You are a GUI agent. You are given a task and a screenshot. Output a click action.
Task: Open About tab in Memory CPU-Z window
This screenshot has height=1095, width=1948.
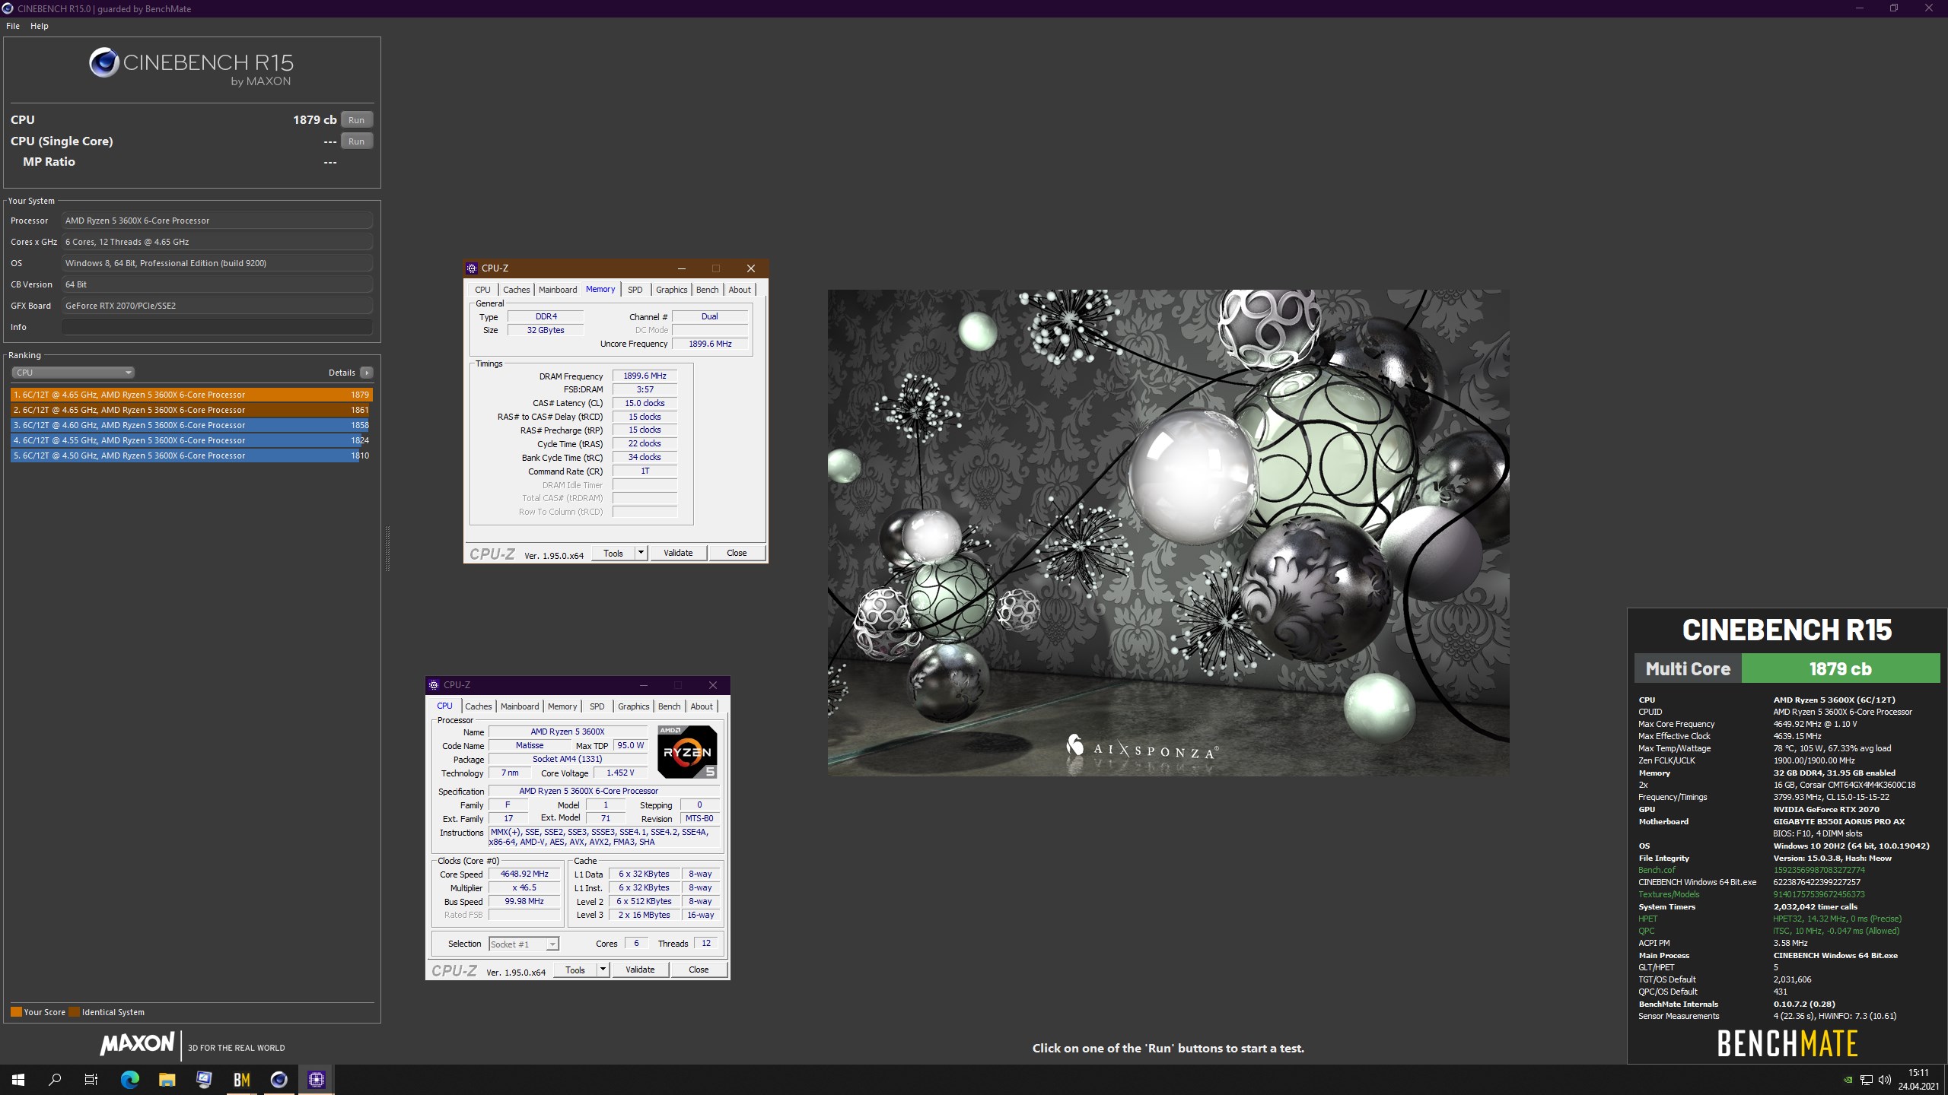coord(739,290)
